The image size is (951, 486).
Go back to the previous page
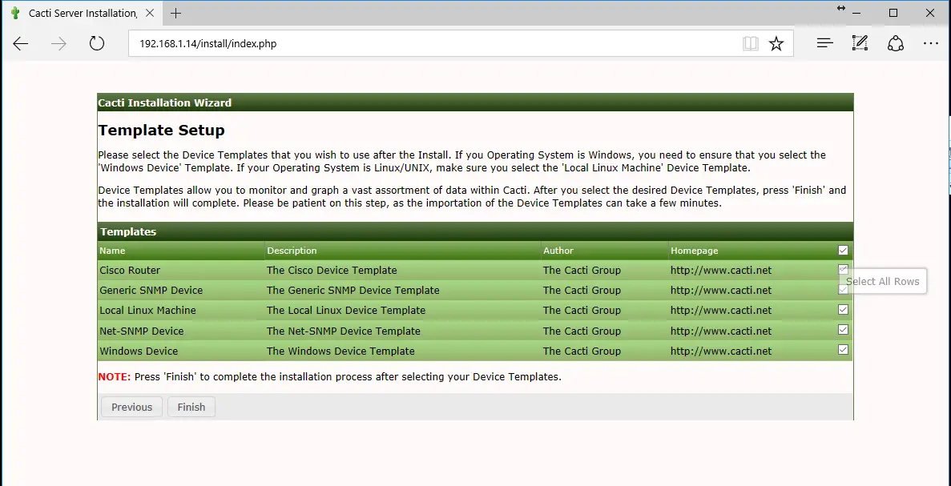click(21, 43)
